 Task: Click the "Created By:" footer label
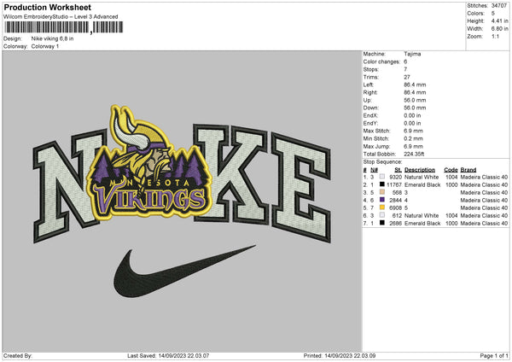[x=18, y=356]
